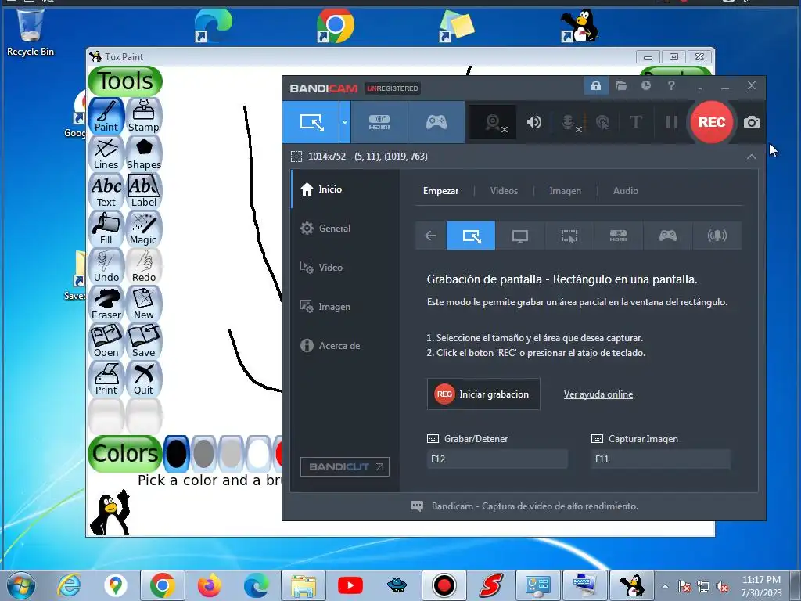Switch to the Imagen tab at top
The width and height of the screenshot is (801, 601).
[x=565, y=191]
